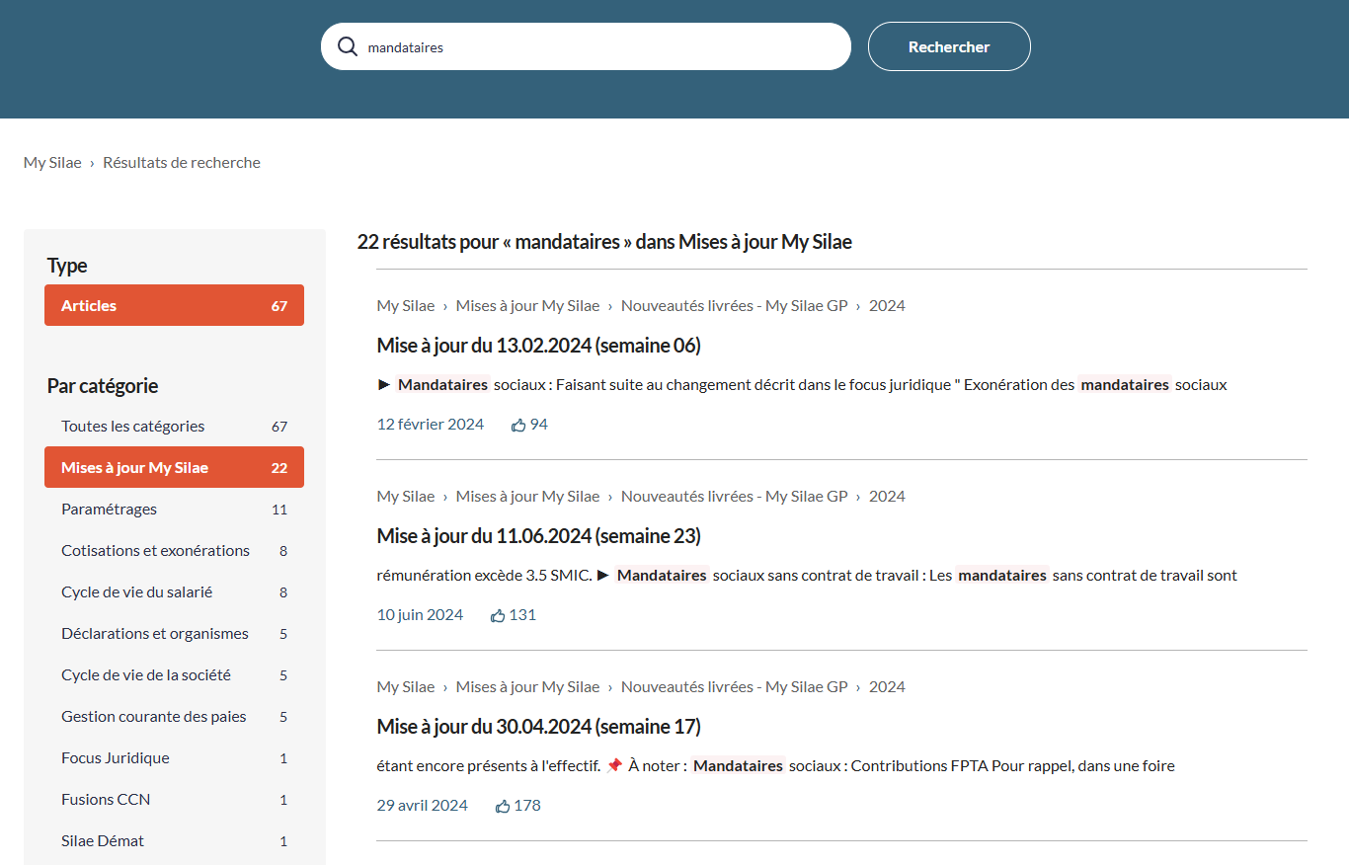1349x865 pixels.
Task: Click the 'Par catégorie' heading
Action: 103,386
